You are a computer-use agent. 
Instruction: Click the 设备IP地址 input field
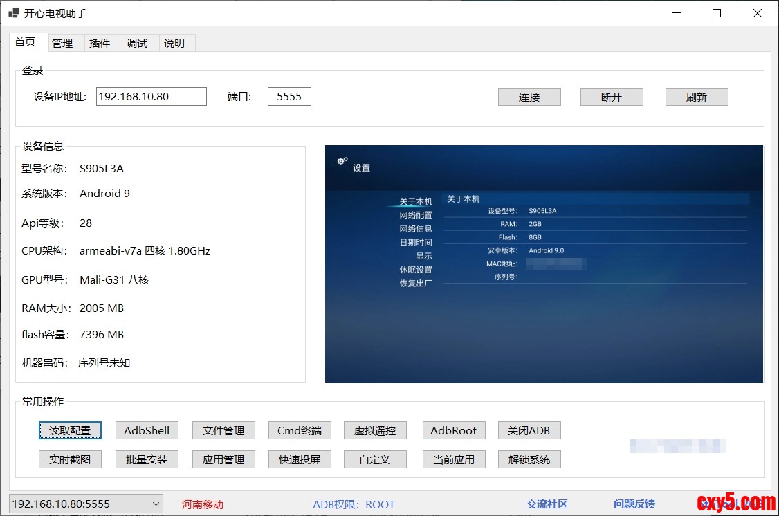[x=151, y=97]
